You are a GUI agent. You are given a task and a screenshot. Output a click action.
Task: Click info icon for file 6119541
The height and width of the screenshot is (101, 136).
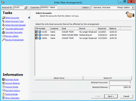(40, 35)
